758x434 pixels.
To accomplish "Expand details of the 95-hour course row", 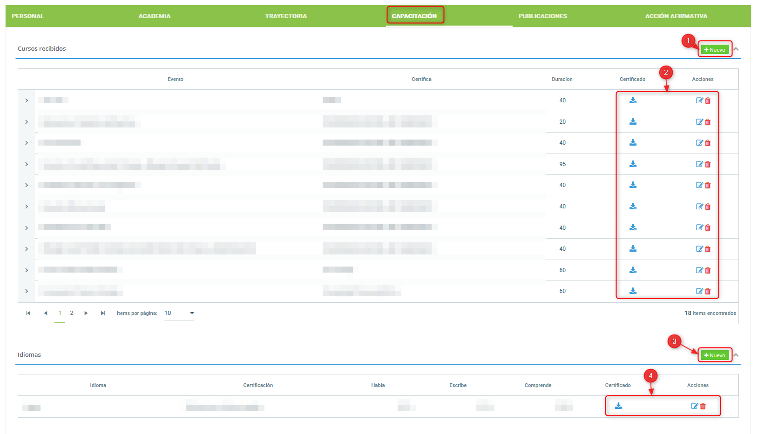I will (x=27, y=164).
